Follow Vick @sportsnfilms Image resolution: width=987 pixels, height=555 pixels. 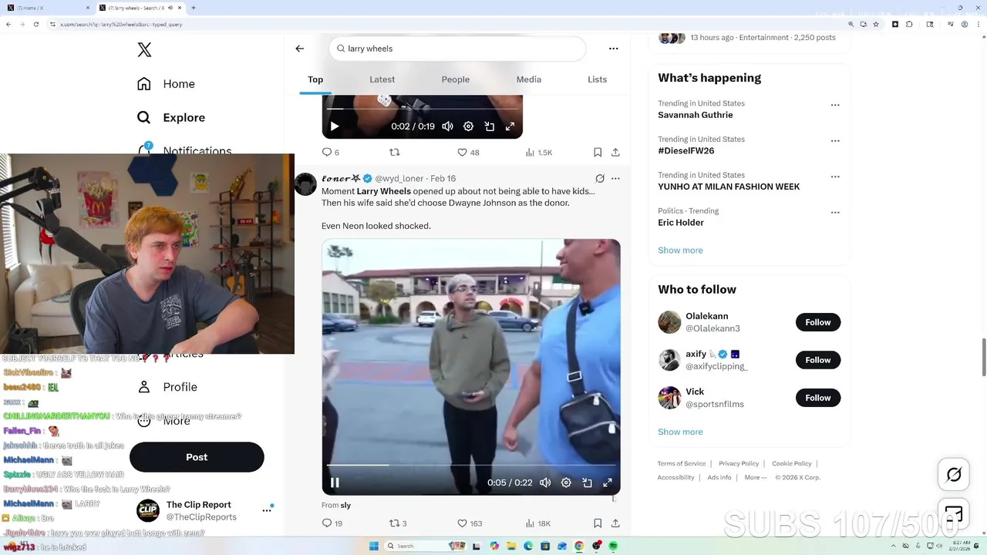coord(818,398)
